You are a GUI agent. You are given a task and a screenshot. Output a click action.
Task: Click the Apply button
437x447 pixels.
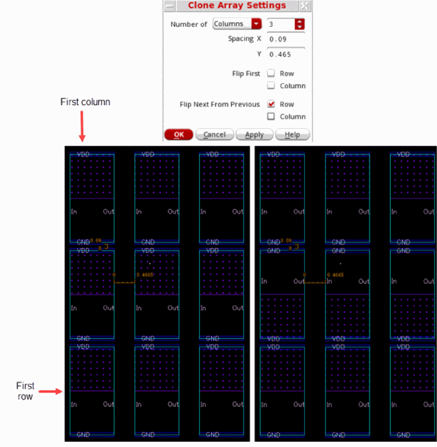tap(254, 135)
